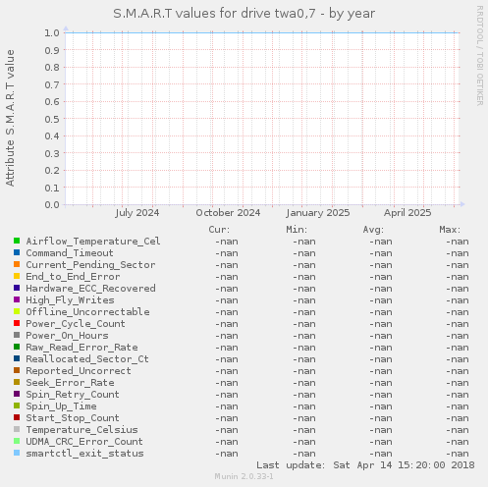Select the Airflow_Temperature_Cel legend label
This screenshot has width=488, height=487.
[x=93, y=242]
